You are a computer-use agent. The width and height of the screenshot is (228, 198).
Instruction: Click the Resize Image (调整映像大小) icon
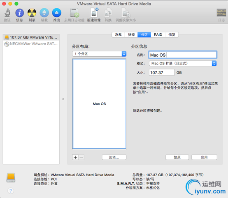pos(126,13)
